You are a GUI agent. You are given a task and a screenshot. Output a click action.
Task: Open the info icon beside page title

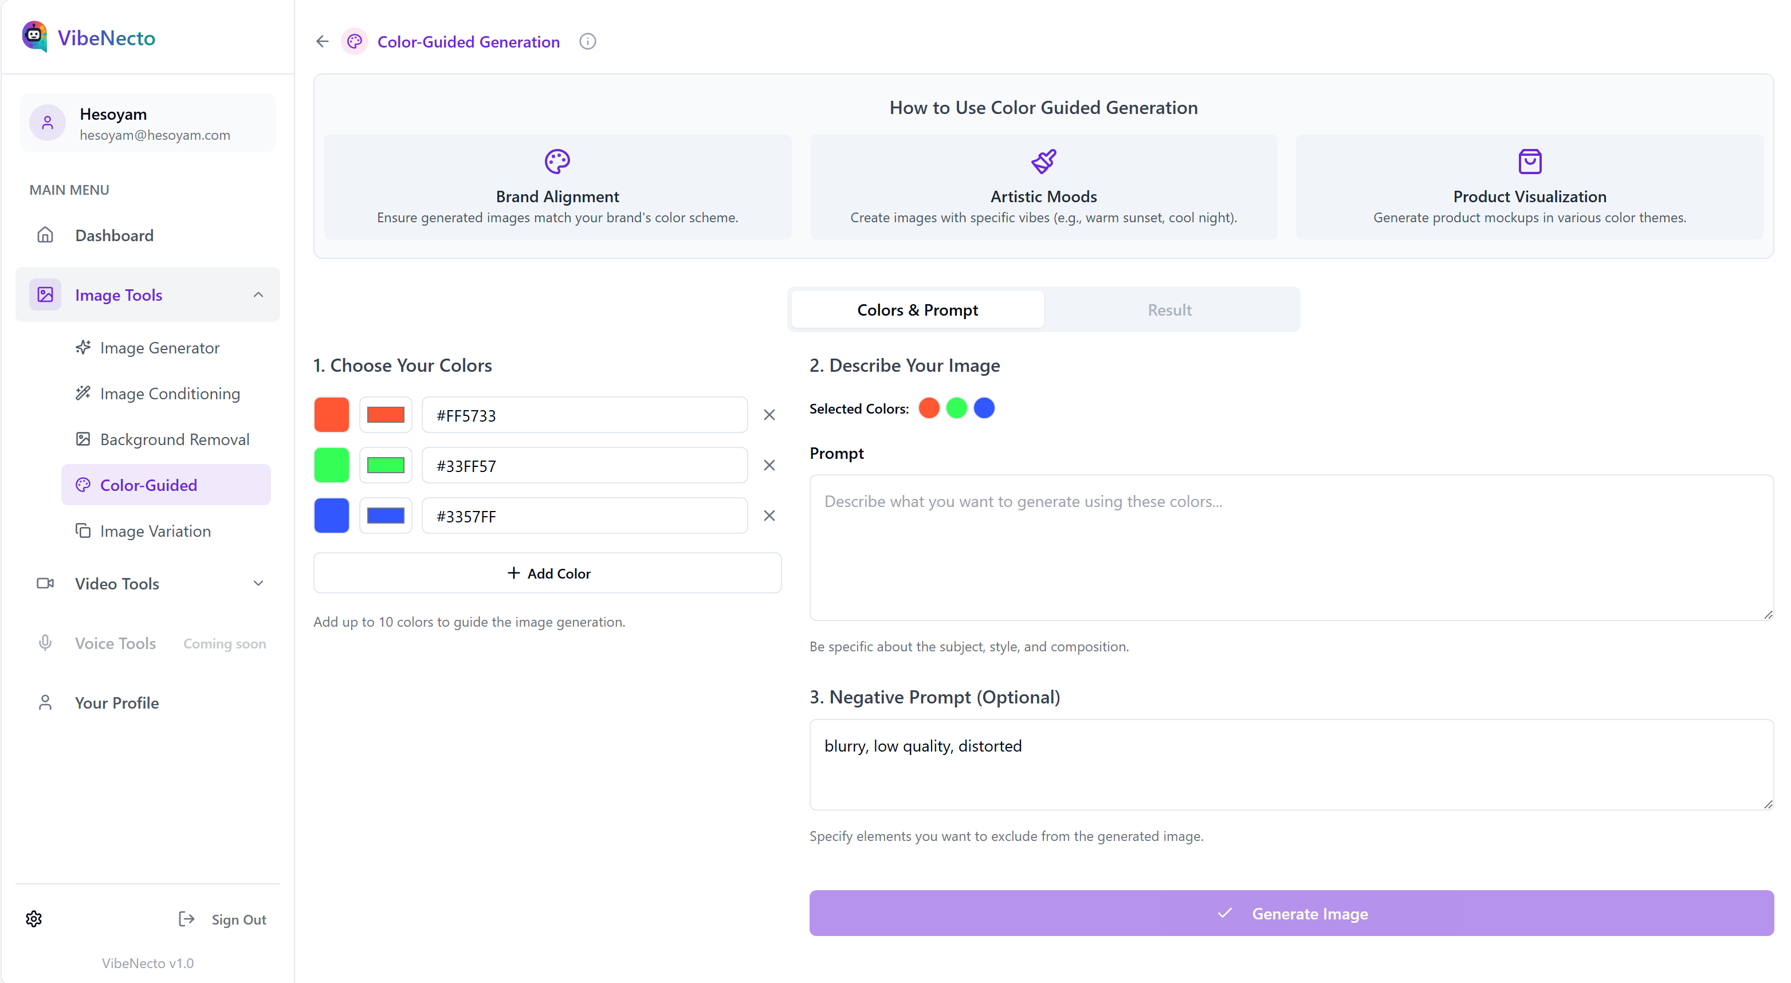pos(587,42)
